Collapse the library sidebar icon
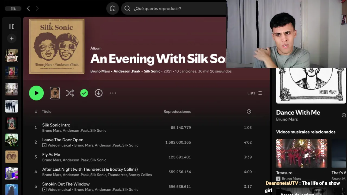The width and height of the screenshot is (347, 195). [11, 26]
